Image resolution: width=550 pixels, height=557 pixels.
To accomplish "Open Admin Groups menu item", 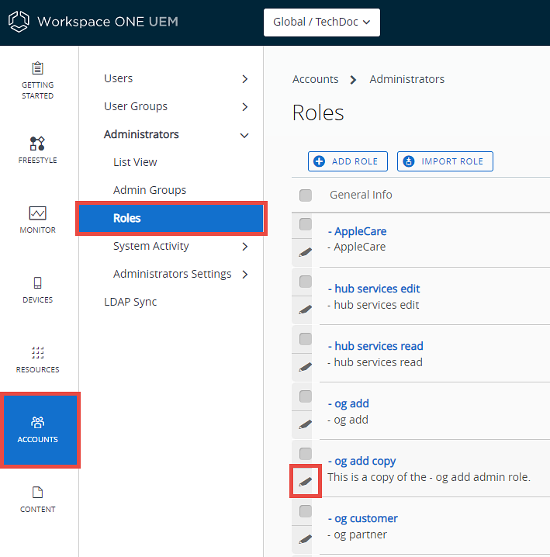I will tap(150, 190).
